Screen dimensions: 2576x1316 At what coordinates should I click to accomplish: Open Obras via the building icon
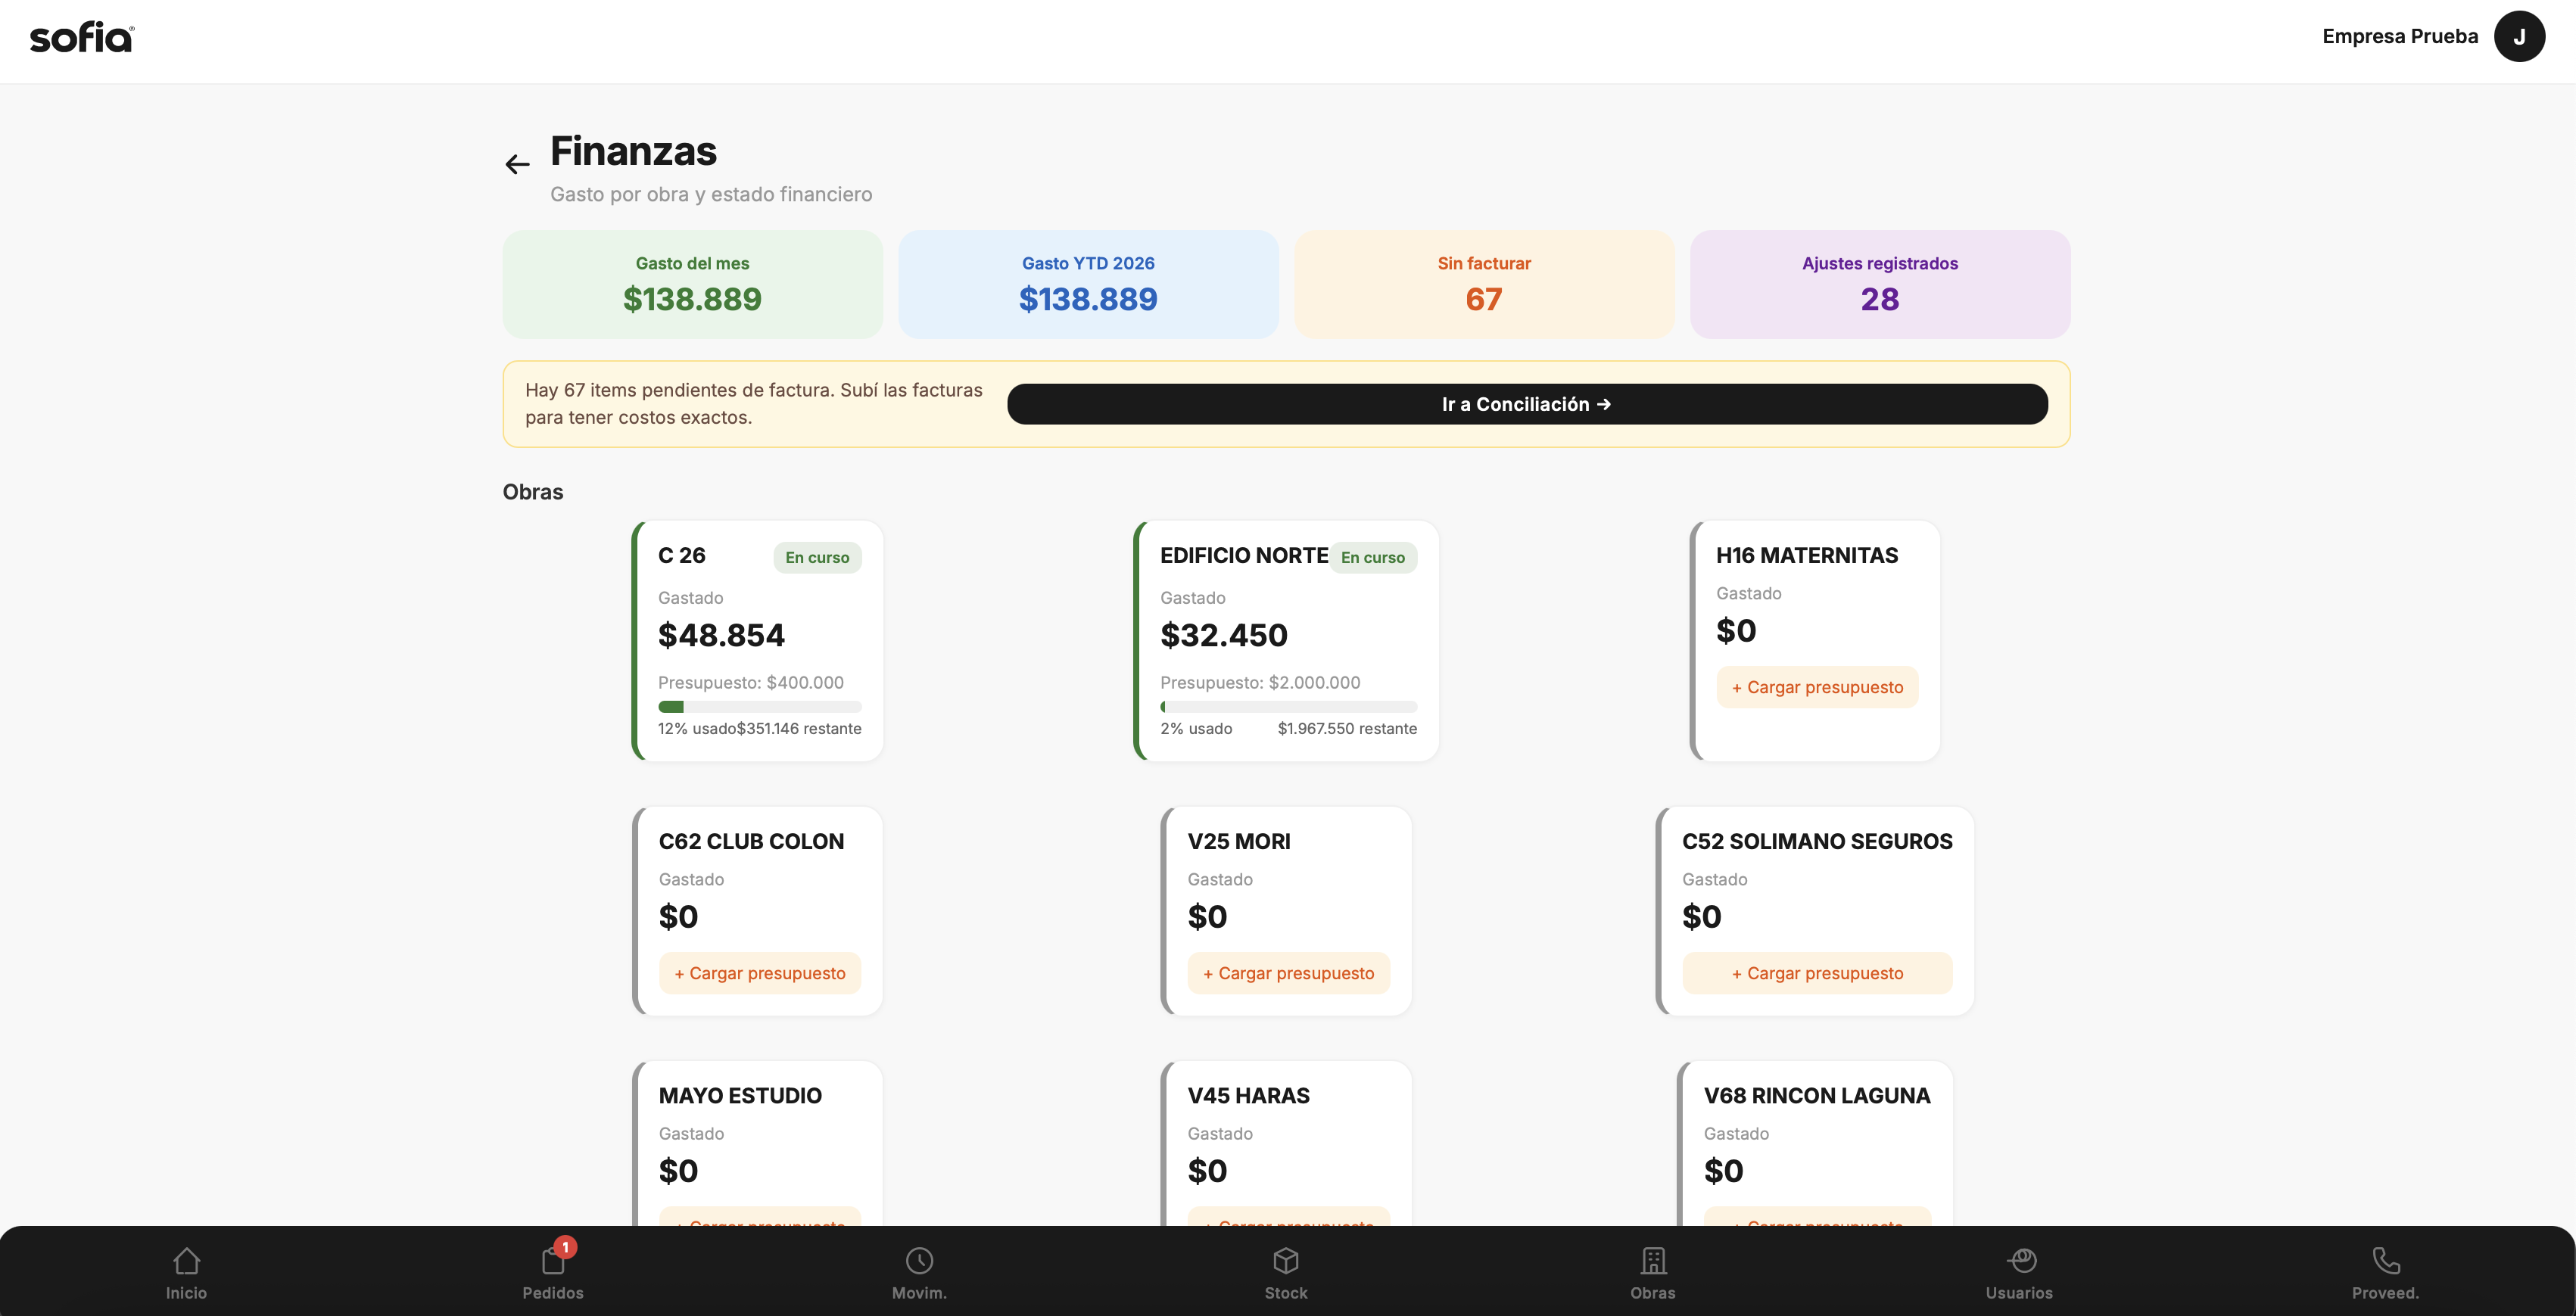click(1653, 1260)
